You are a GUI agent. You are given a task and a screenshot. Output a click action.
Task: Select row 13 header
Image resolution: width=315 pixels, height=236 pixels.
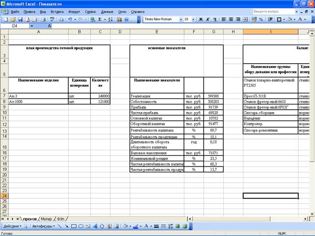[x=4, y=131]
